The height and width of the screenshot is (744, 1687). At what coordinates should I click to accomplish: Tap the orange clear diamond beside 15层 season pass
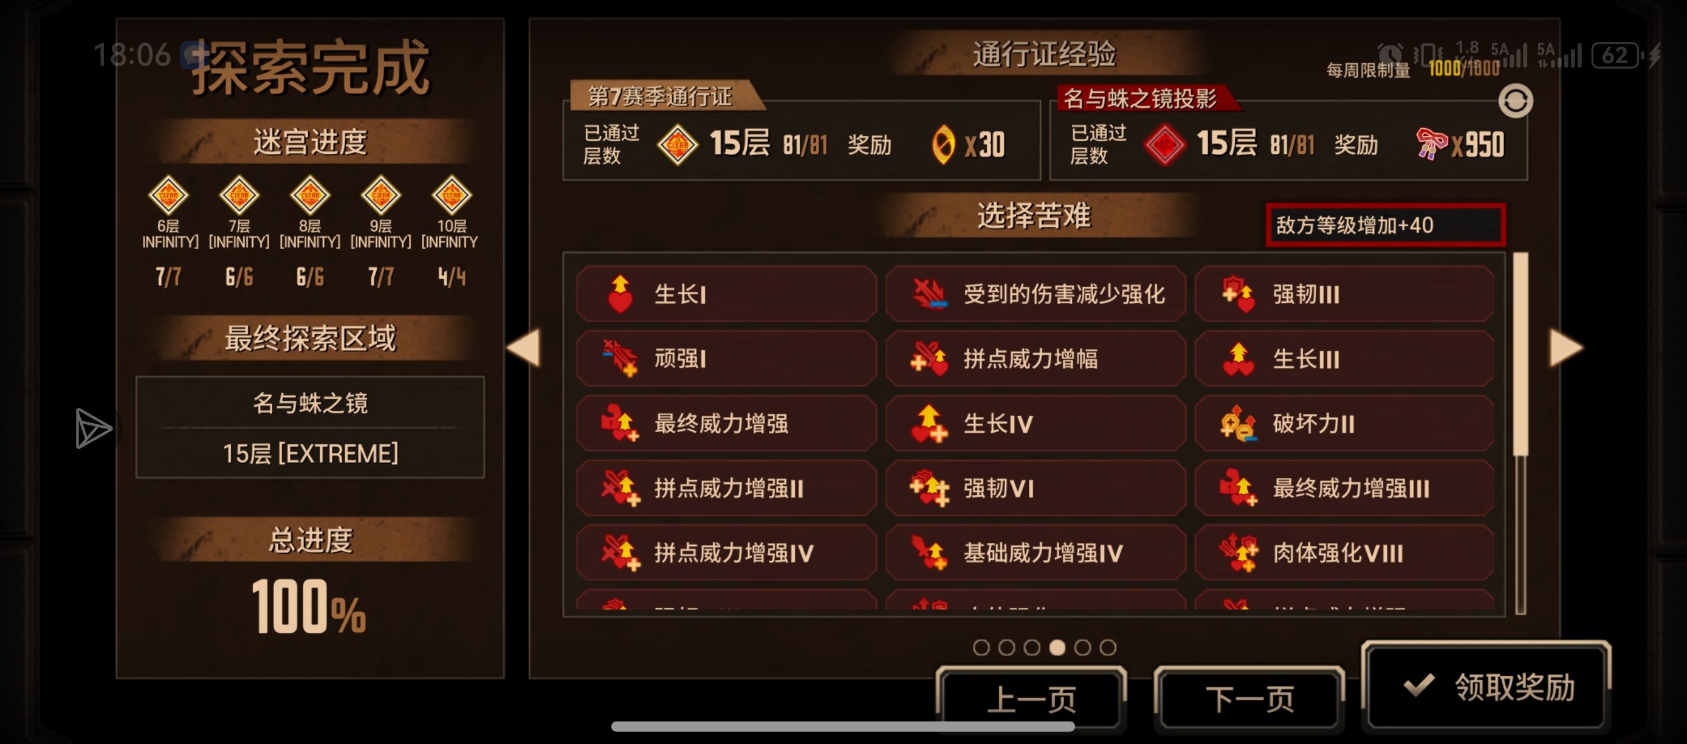[x=677, y=144]
